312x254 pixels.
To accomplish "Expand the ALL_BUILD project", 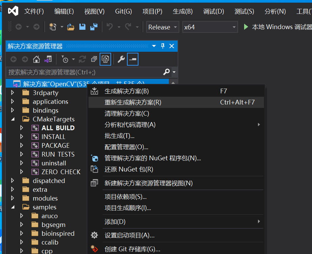I will click(x=22, y=128).
